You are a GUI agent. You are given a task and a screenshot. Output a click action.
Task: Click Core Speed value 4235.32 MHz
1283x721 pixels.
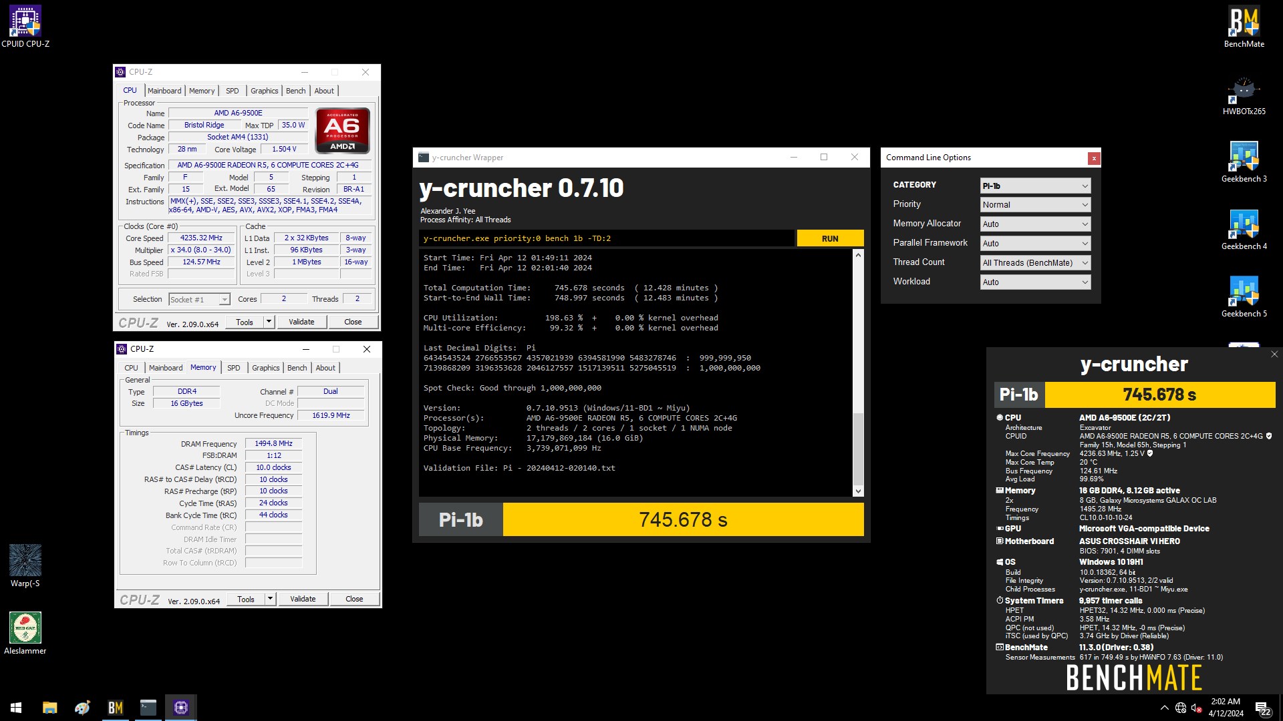[x=201, y=238]
